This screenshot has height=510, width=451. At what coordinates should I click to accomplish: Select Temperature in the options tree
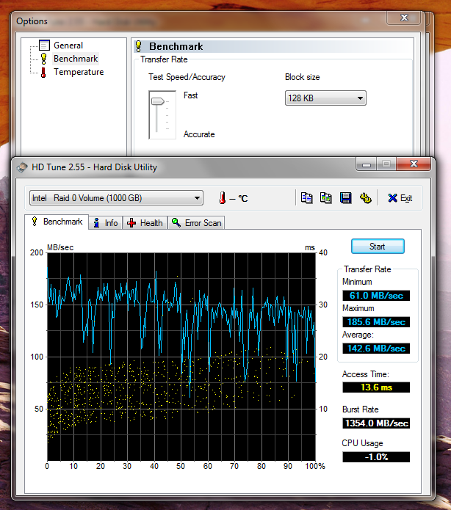click(78, 72)
